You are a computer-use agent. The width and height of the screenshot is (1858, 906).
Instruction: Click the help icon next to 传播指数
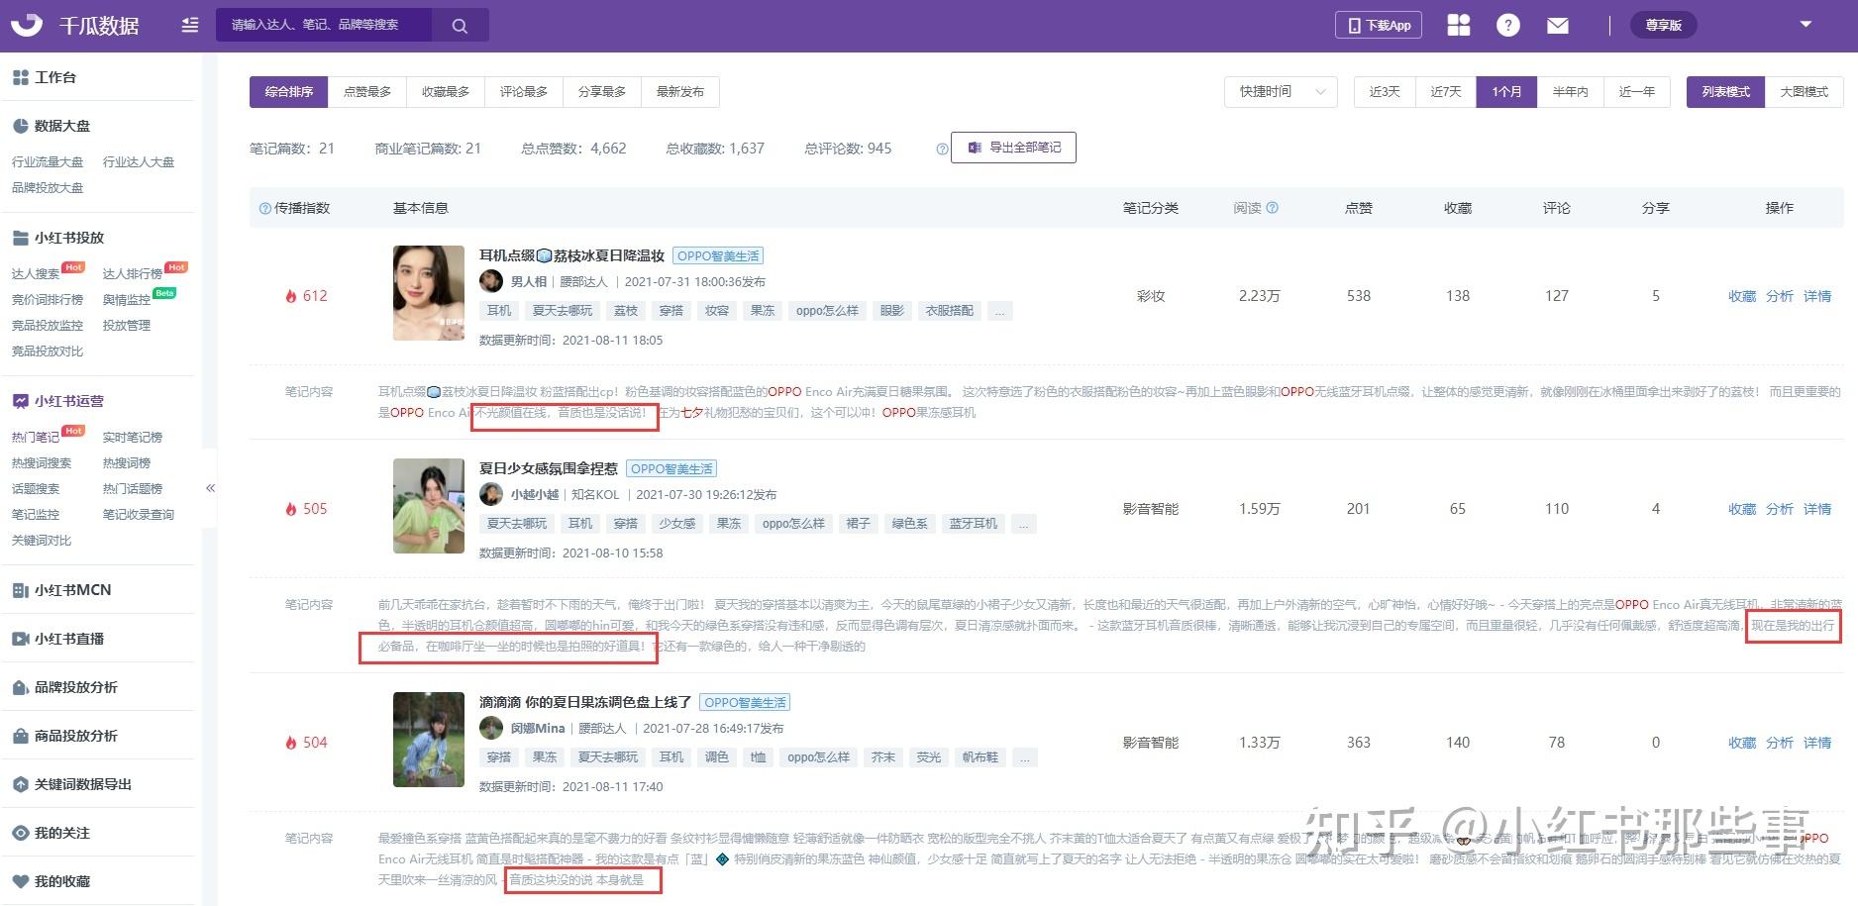(x=264, y=209)
